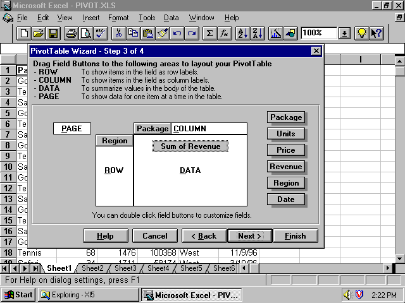Viewport: 405px width, 303px height.
Task: Click the first sheet tab scroll arrow
Action: [4, 268]
